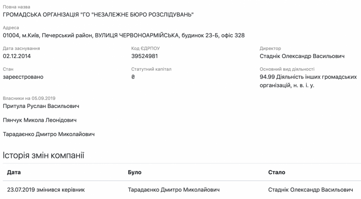This screenshot has height=199, width=361.
Task: Click the '23.07.2019 змінився керівник' entry
Action: tap(46, 190)
